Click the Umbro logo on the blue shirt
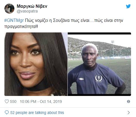 click(81, 79)
